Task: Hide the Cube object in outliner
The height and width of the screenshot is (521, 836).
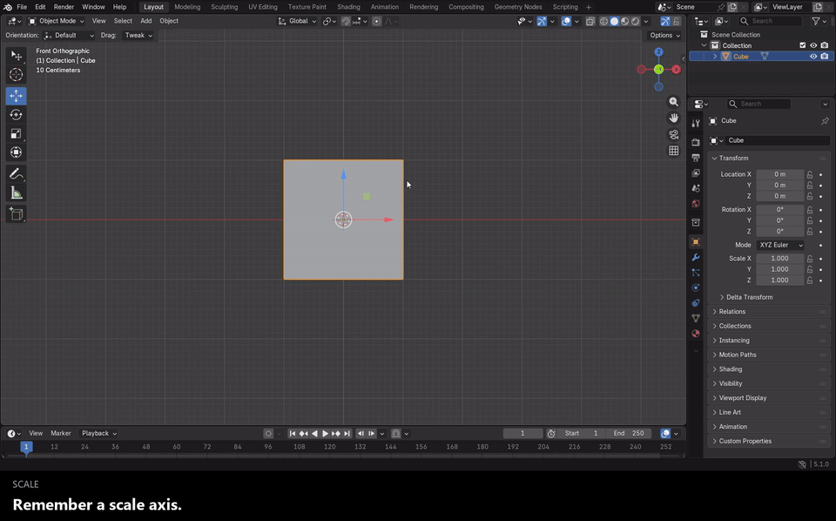Action: point(813,57)
